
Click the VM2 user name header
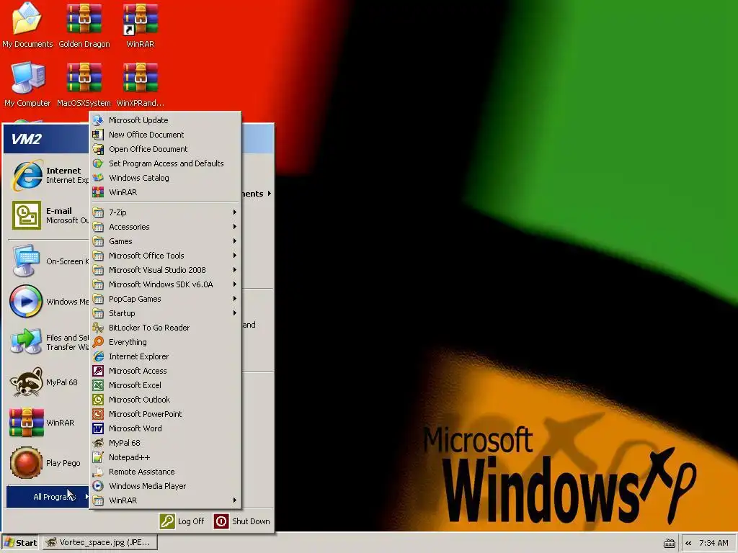[x=27, y=139]
